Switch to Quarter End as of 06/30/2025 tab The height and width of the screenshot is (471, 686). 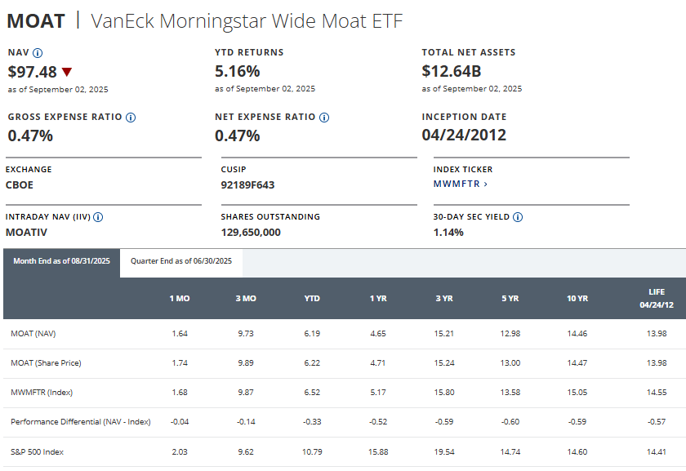[x=181, y=261]
